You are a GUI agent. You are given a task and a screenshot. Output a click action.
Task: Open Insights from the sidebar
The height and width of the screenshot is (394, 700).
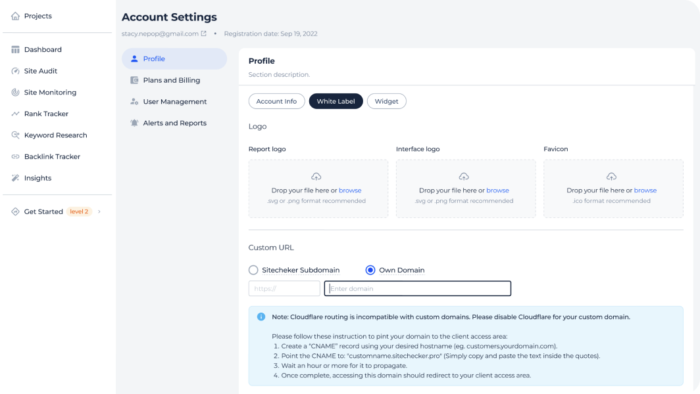tap(37, 178)
